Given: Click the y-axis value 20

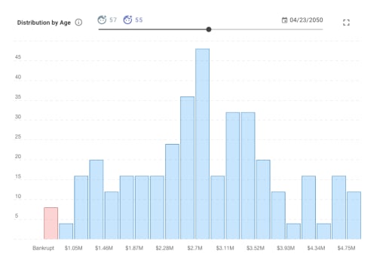Looking at the screenshot, I should (x=18, y=157).
